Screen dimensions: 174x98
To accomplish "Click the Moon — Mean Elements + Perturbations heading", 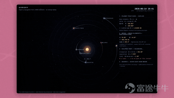I will click(130, 34).
